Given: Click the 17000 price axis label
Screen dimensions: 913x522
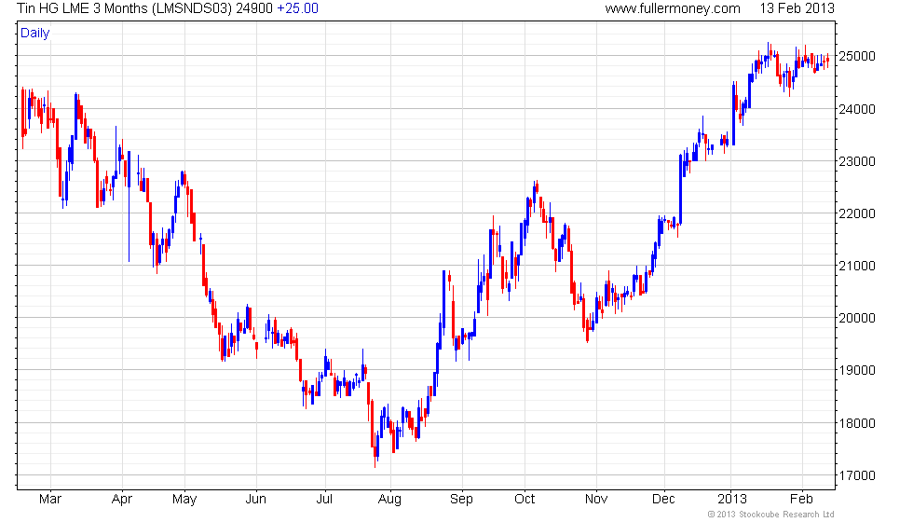Looking at the screenshot, I should tap(856, 475).
